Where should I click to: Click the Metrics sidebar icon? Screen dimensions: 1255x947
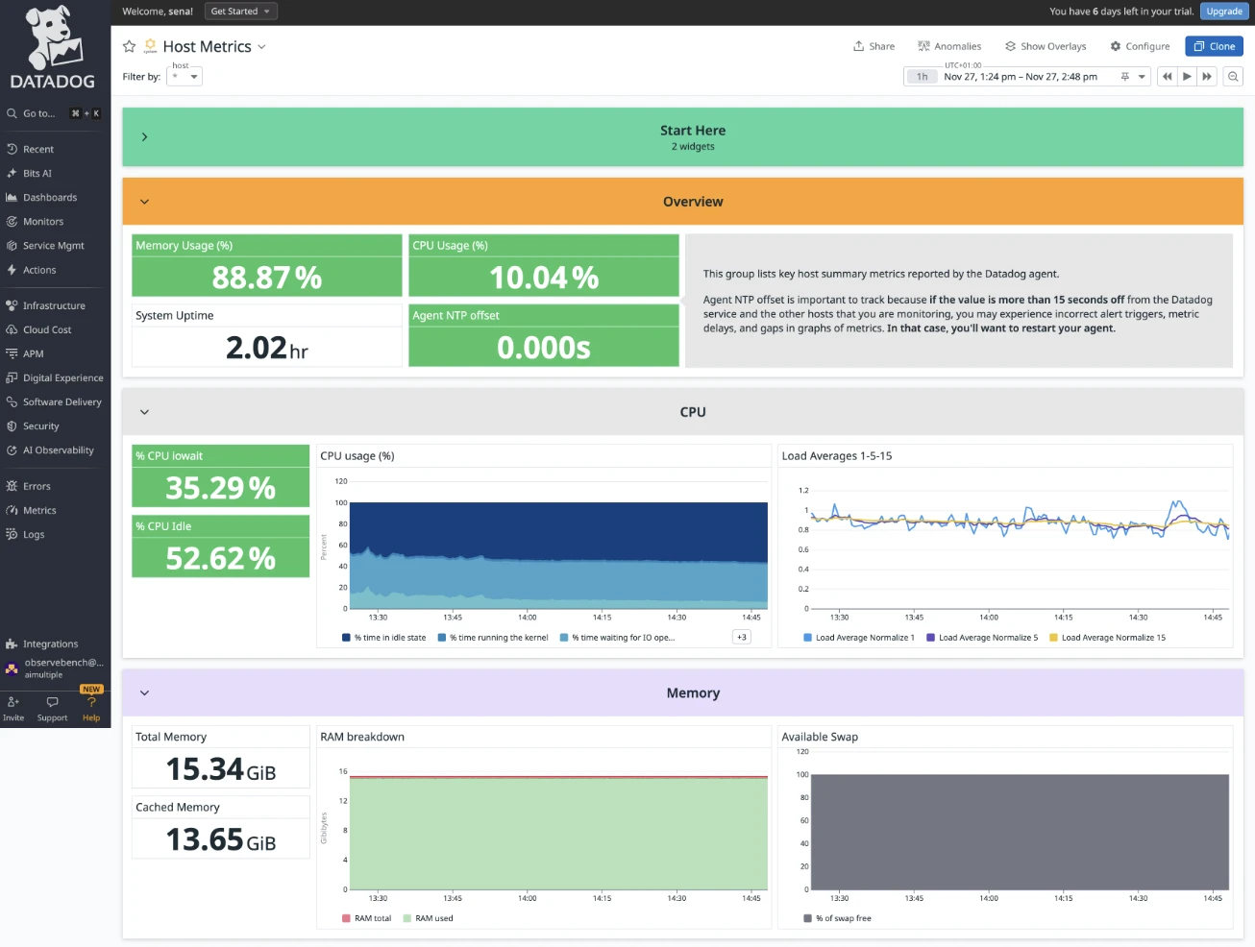tap(12, 510)
